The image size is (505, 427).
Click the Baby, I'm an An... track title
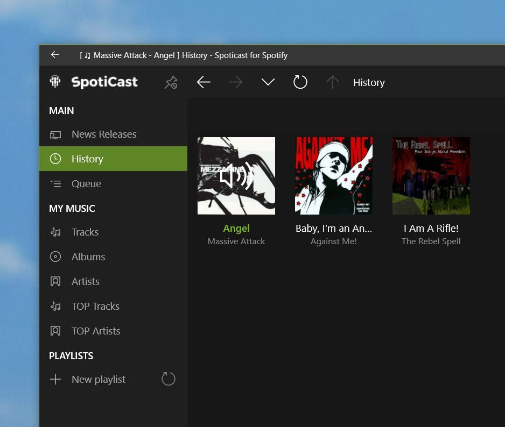click(334, 229)
